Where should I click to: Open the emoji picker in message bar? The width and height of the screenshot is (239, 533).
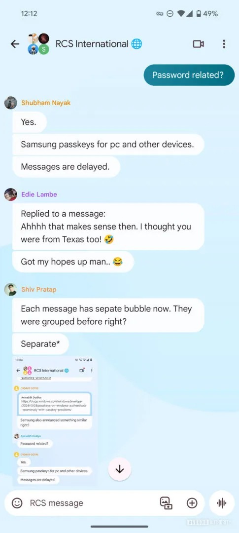(x=17, y=503)
